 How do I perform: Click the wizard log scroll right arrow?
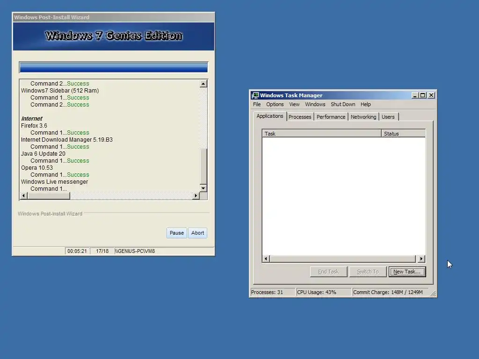(x=196, y=196)
